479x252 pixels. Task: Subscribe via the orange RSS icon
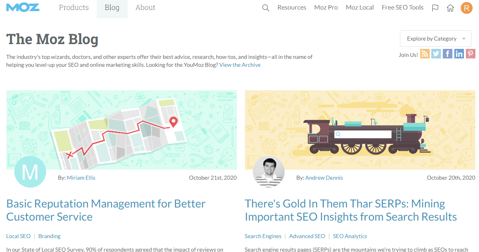(x=425, y=53)
